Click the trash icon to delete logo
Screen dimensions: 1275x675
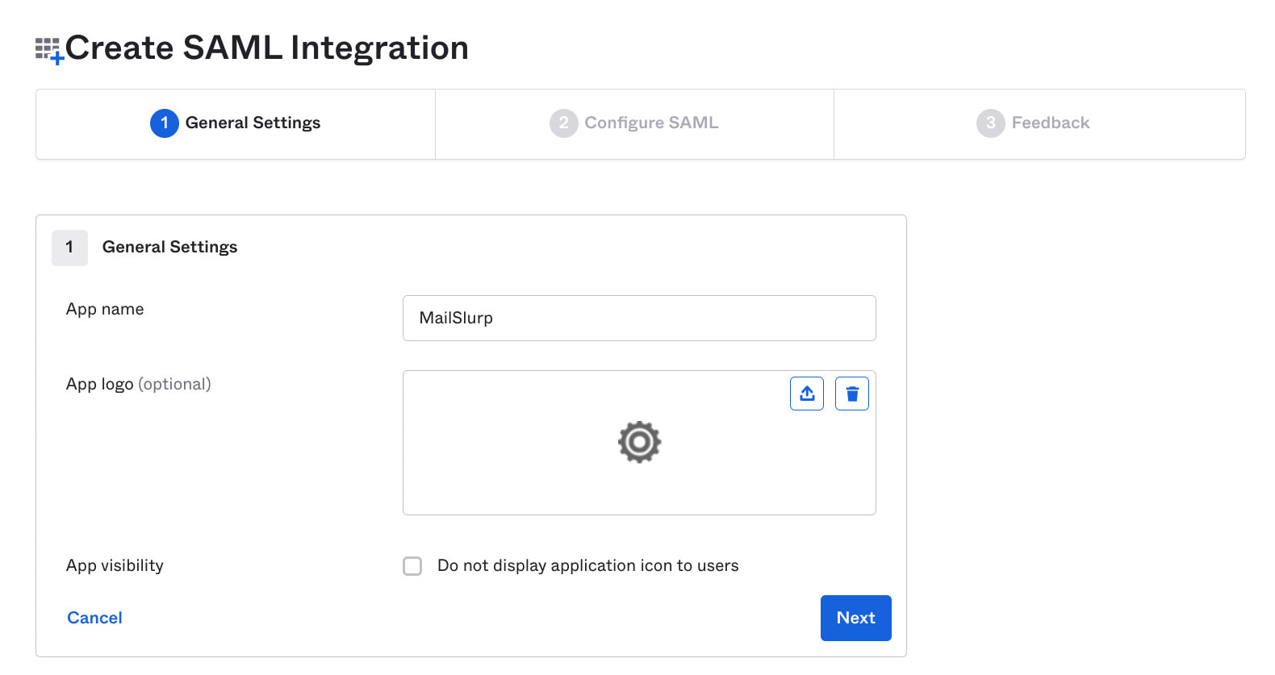coord(851,394)
